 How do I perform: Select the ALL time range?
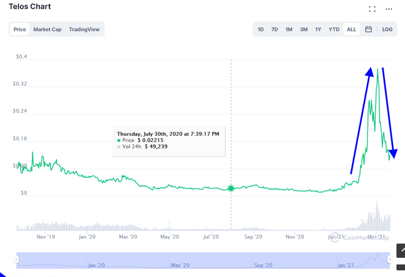point(351,29)
